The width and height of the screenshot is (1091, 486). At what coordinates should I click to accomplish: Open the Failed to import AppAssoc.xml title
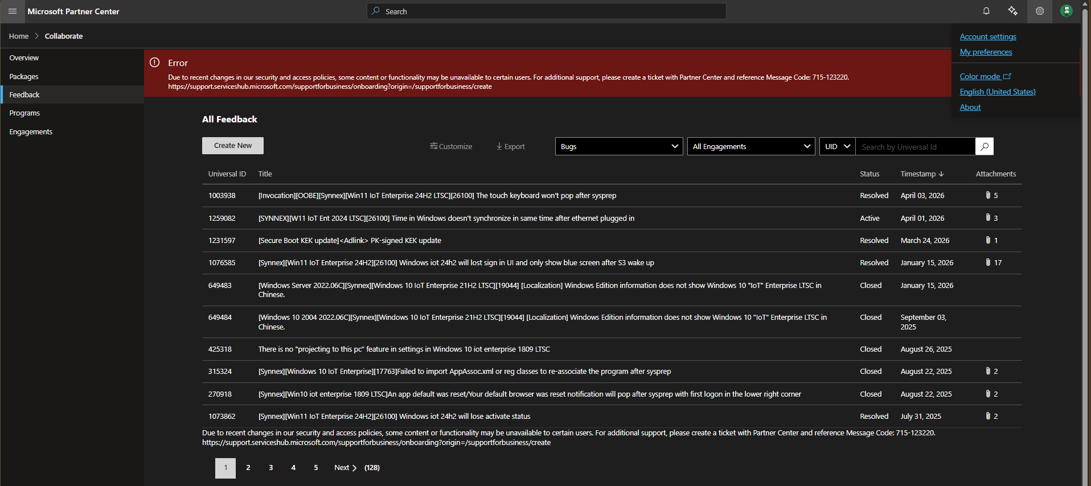click(x=465, y=371)
